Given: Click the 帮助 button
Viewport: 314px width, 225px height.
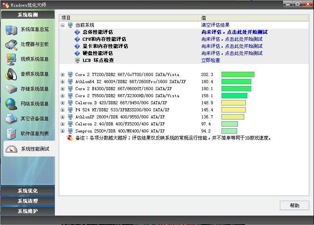Looking at the screenshot, I should tap(294, 205).
